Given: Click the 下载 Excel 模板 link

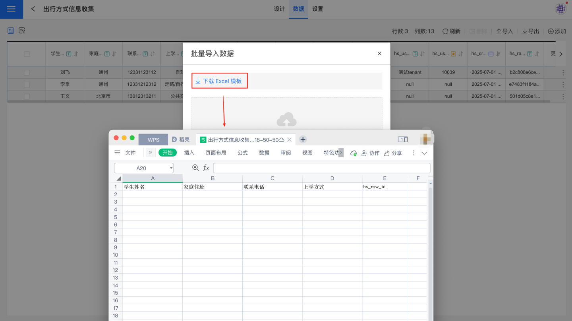Looking at the screenshot, I should (219, 81).
